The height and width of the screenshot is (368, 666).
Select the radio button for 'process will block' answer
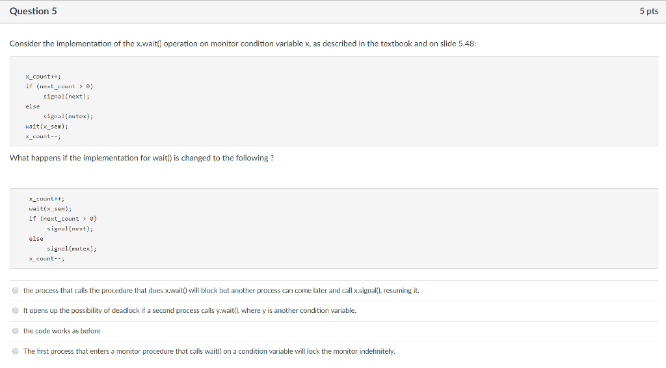pos(15,291)
